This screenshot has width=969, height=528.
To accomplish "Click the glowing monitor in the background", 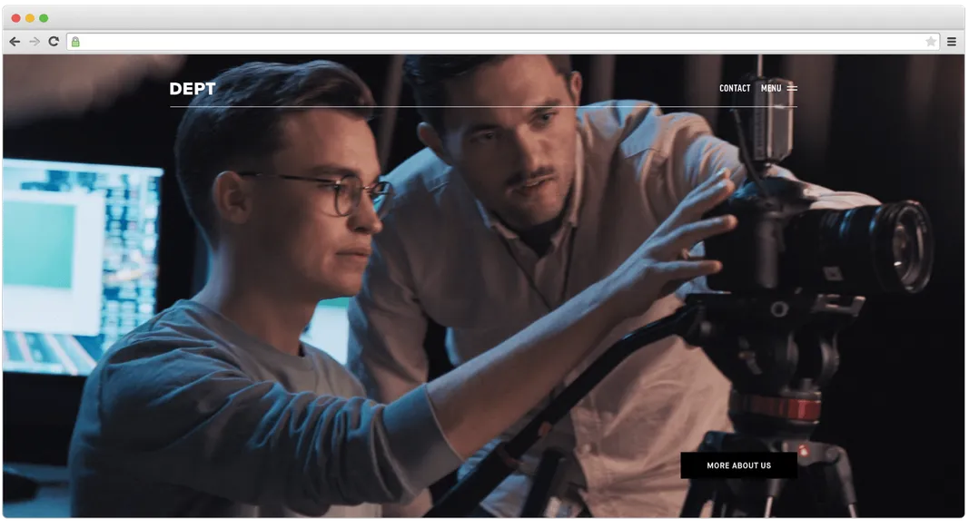I will pos(77,263).
